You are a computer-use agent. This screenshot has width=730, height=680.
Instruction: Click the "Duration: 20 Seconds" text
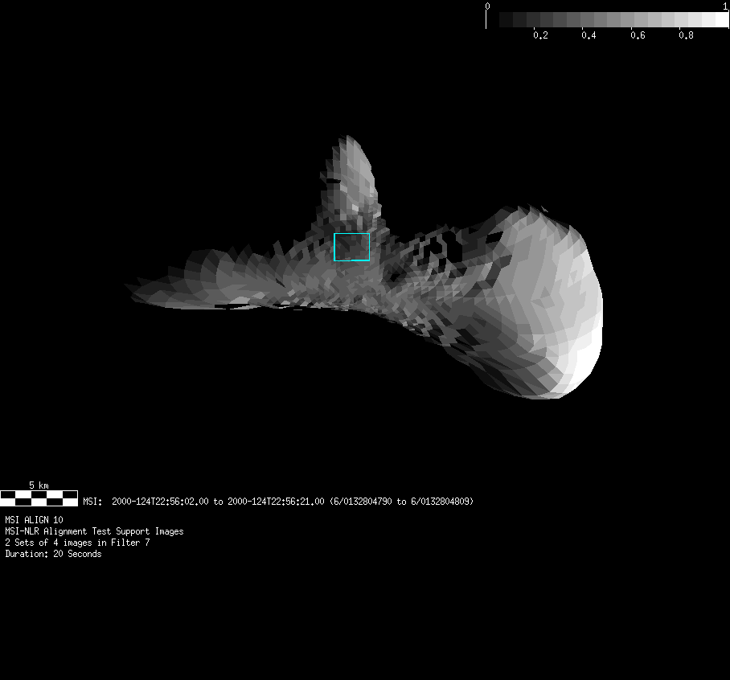point(53,554)
